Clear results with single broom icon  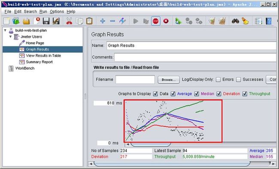212,21
